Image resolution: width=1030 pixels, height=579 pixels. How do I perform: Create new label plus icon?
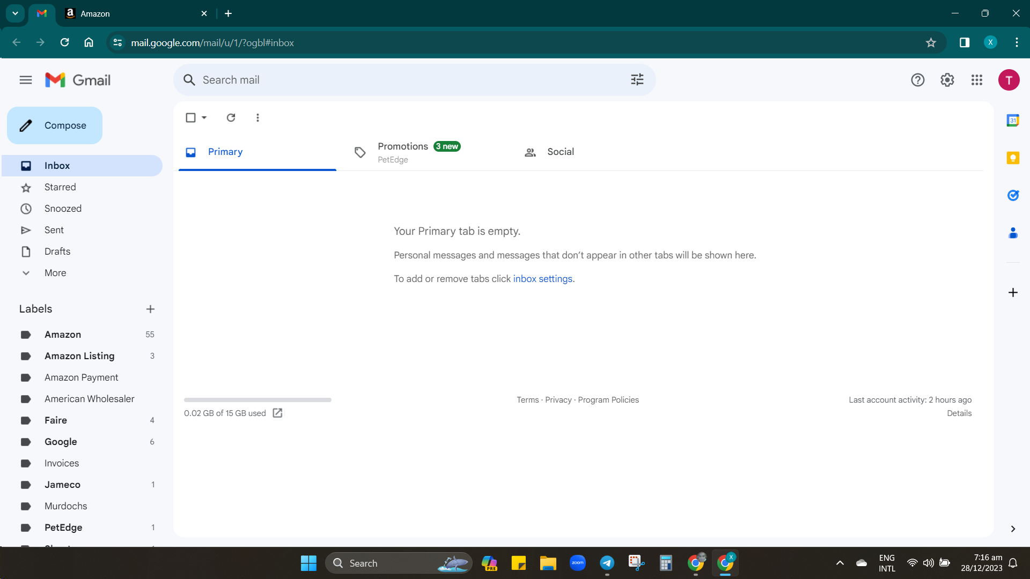(150, 309)
